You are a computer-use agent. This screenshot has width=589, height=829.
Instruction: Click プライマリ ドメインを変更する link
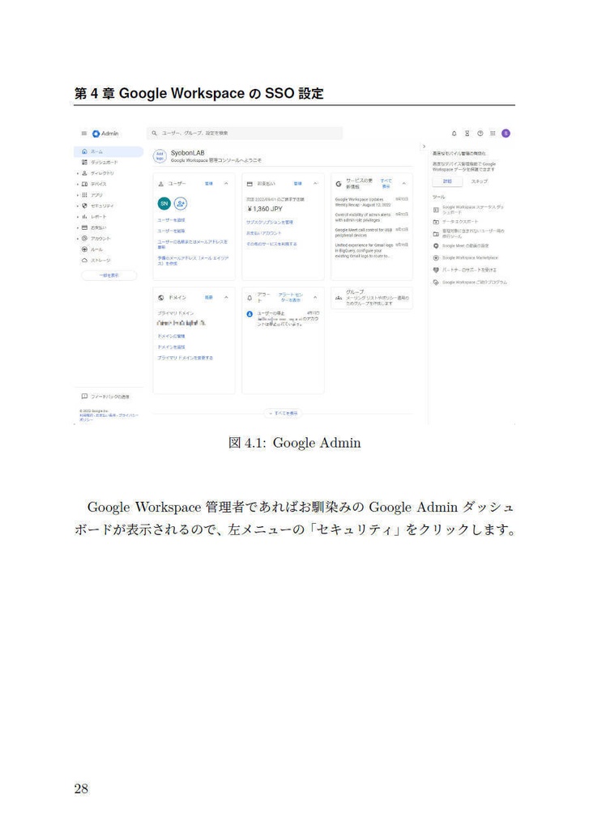pos(186,358)
